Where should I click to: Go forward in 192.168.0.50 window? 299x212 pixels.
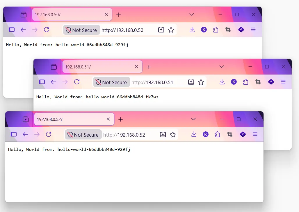pyautogui.click(x=35, y=30)
